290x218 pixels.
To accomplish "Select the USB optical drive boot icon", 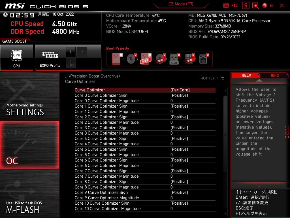I will coord(160,59).
